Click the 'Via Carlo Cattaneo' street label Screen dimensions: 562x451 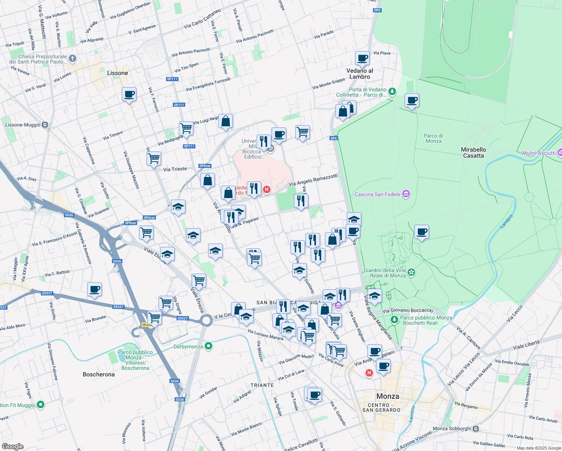coord(202,19)
